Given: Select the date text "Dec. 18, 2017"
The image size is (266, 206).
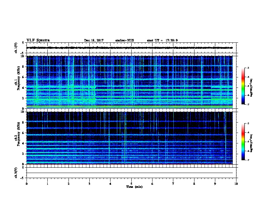Looking at the screenshot, I should point(94,40).
